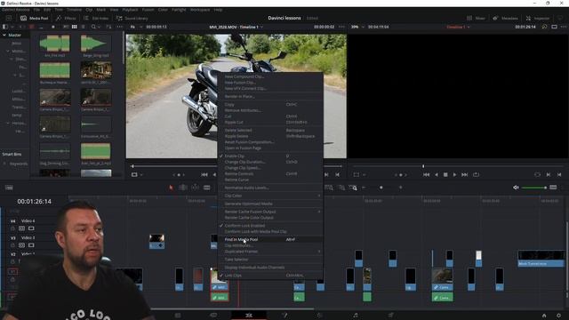This screenshot has width=569, height=320.
Task: Switch media pool to thumbnail grid view
Action: click(75, 27)
